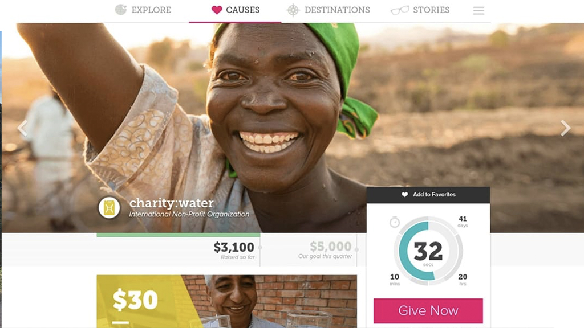Click the Explore globe icon
The width and height of the screenshot is (584, 328).
tap(121, 10)
